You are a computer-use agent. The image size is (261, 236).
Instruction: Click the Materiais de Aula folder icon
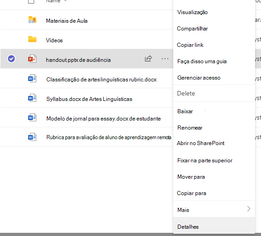(32, 20)
